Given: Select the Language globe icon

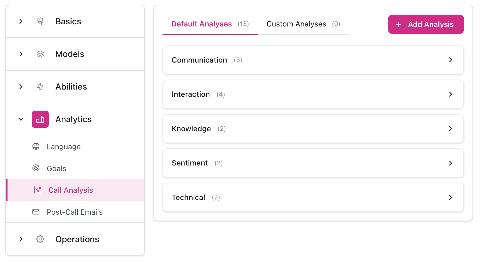Looking at the screenshot, I should pyautogui.click(x=36, y=146).
